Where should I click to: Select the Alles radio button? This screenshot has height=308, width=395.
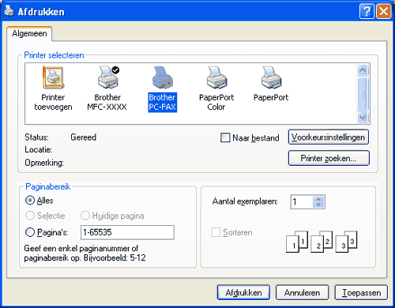tap(30, 201)
